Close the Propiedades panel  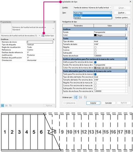pos(54,22)
